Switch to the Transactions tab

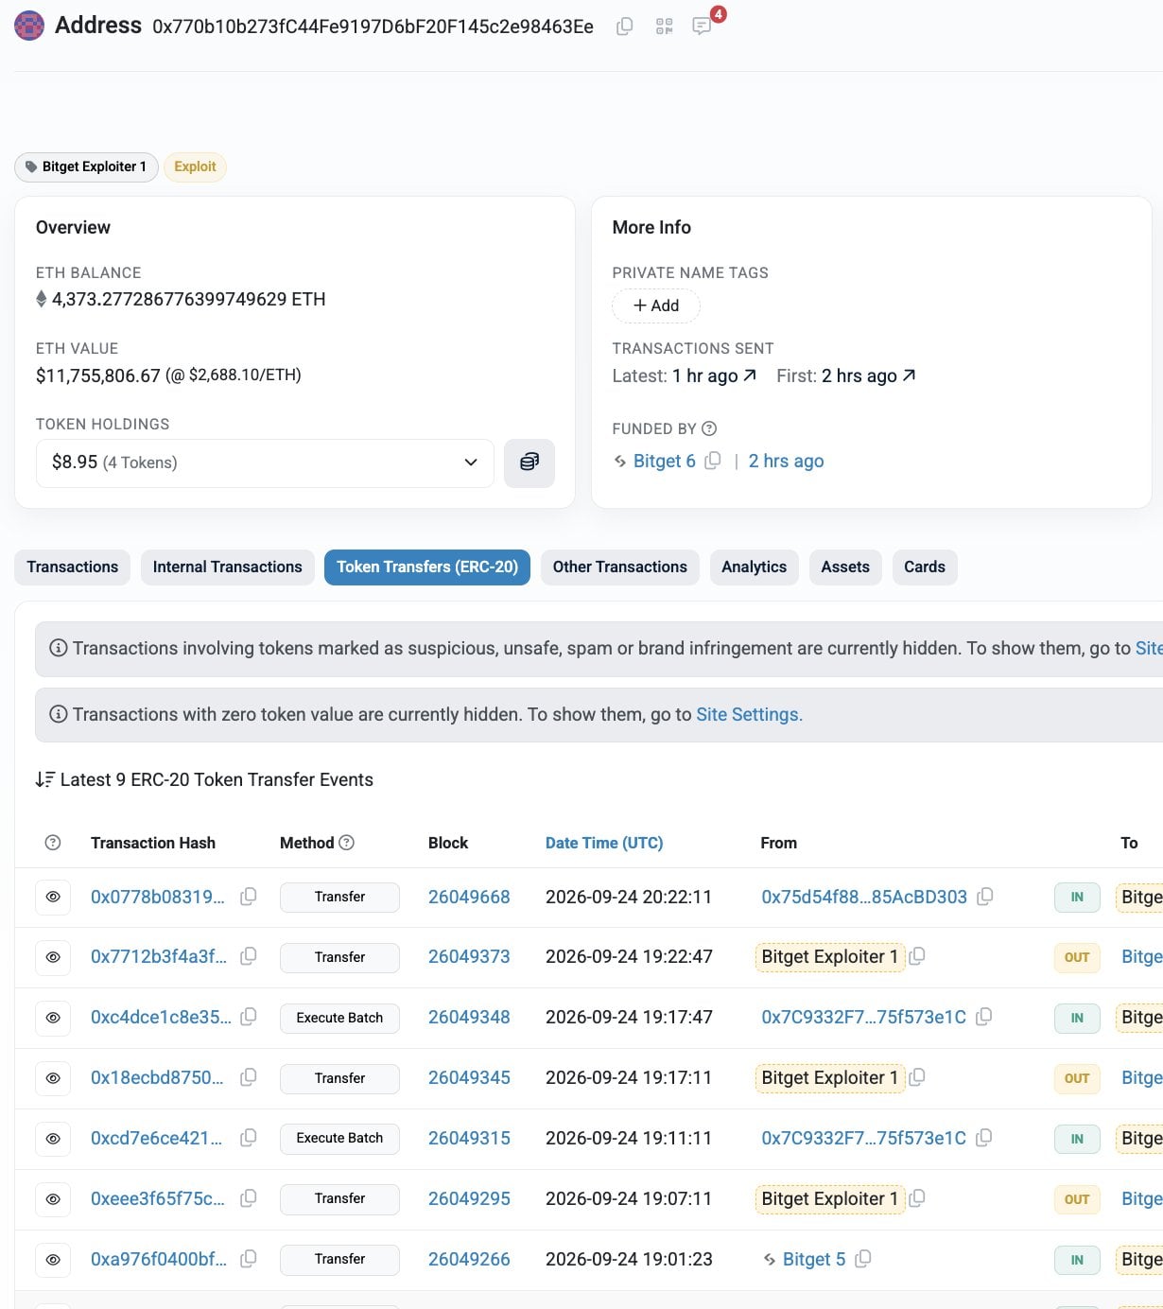(73, 567)
